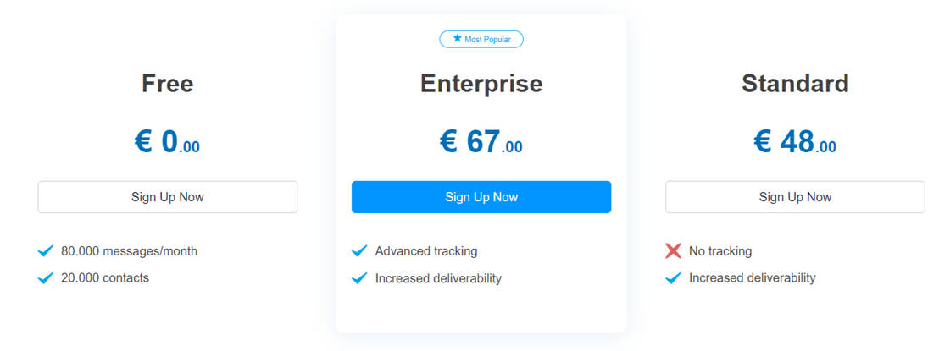Screen dimensions: 939x351
Task: Click Enterprise's Increased deliverability checkmark icon
Action: [x=359, y=278]
